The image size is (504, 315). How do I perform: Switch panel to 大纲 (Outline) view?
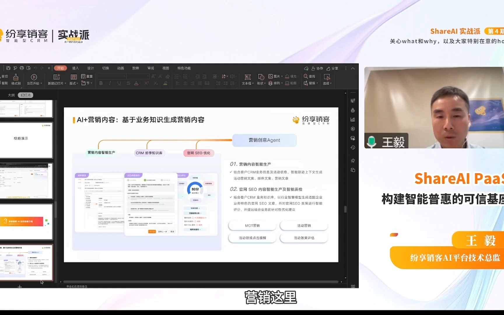coord(11,95)
